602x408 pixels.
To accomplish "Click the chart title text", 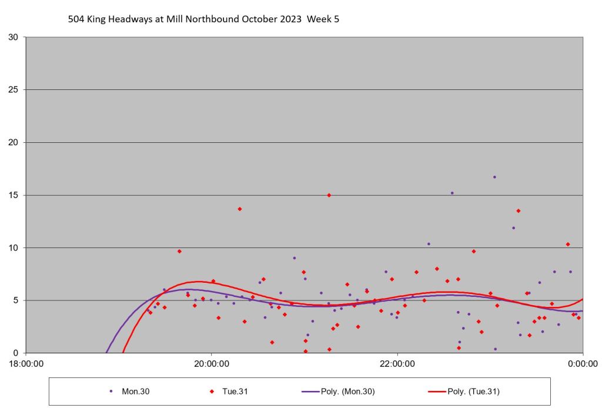I will click(x=204, y=19).
